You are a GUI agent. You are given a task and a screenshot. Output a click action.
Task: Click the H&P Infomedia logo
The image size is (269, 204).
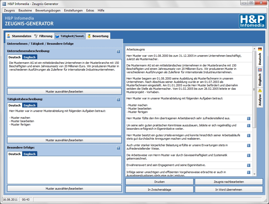pos(252,21)
